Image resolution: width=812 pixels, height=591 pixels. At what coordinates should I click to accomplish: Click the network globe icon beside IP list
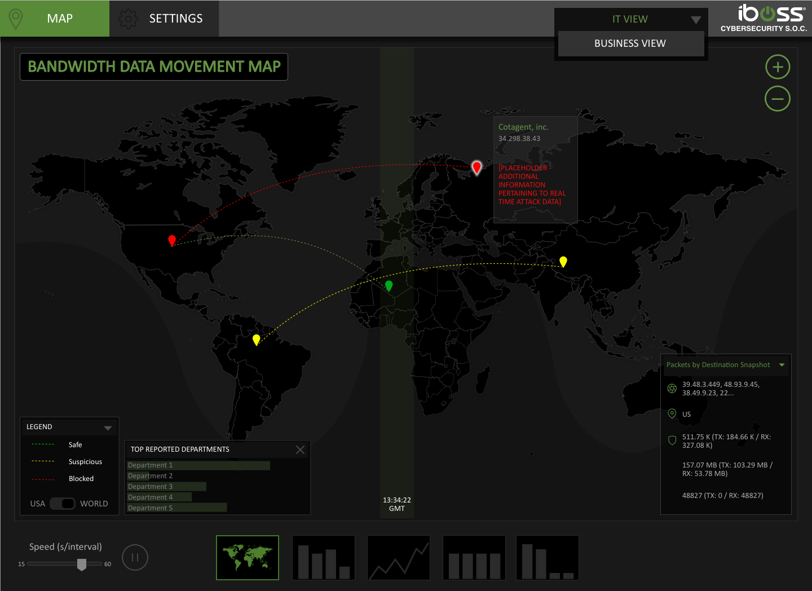point(672,389)
